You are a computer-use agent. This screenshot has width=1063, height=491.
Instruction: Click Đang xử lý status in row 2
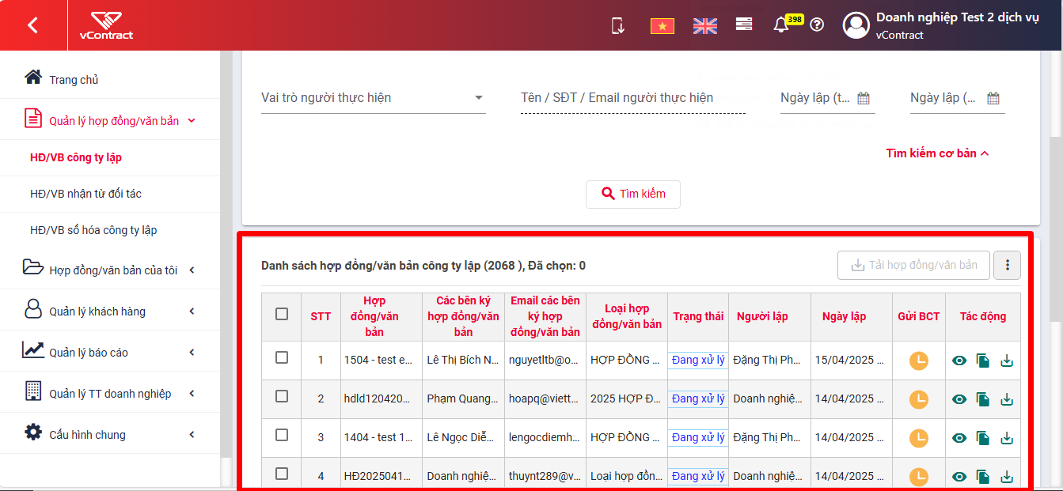click(698, 398)
